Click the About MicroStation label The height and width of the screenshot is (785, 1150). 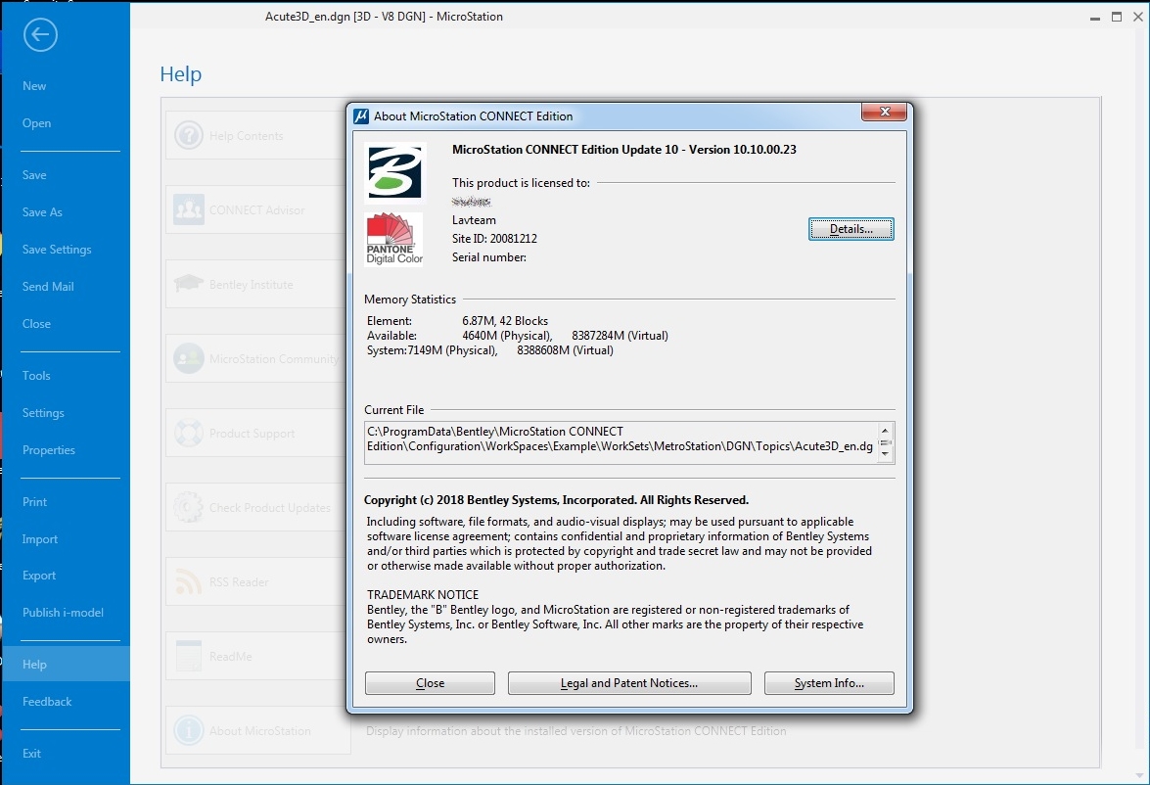pos(259,731)
